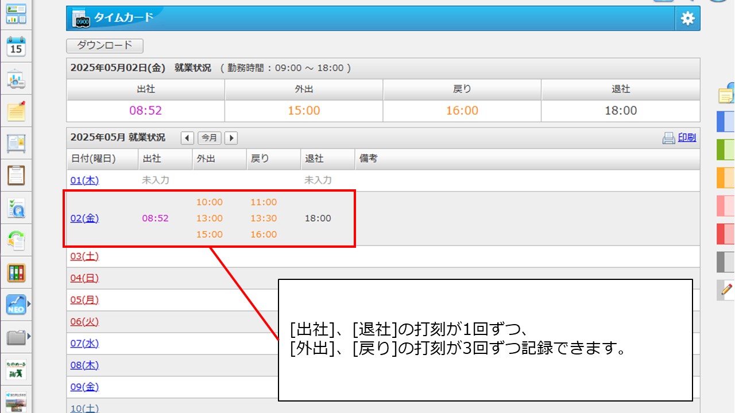Go to previous month with left arrow

(187, 138)
